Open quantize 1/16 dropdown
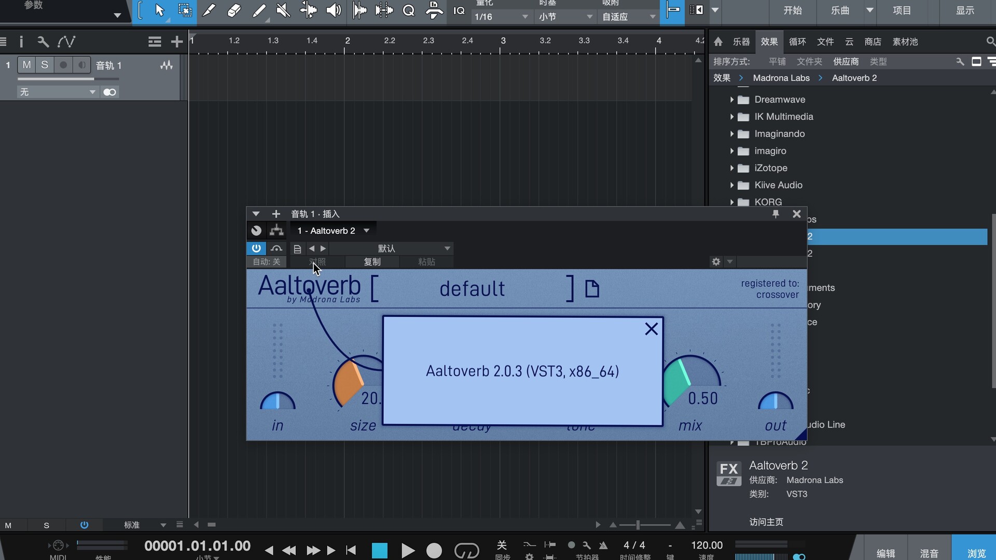Image resolution: width=996 pixels, height=560 pixels. coord(501,17)
